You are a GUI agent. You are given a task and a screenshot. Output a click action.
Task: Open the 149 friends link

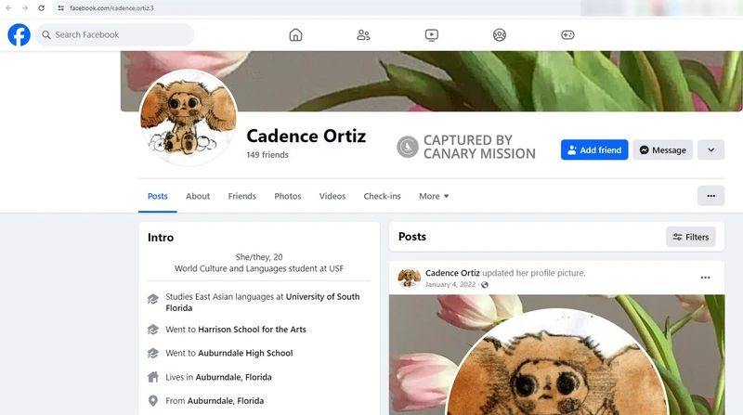click(267, 155)
